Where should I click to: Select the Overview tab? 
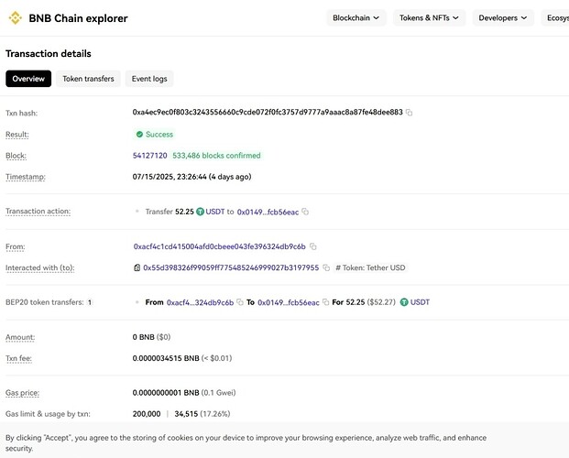(28, 79)
